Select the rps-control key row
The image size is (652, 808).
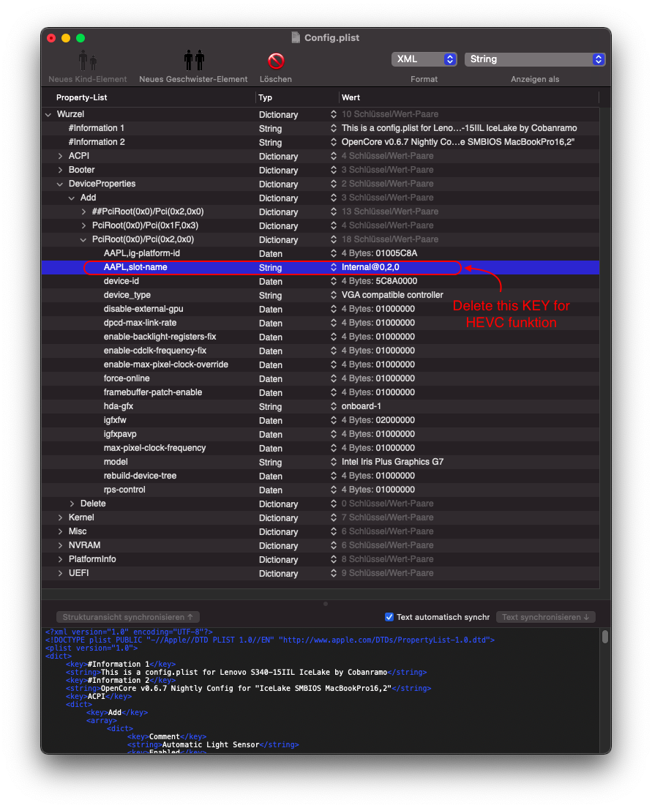pos(320,490)
